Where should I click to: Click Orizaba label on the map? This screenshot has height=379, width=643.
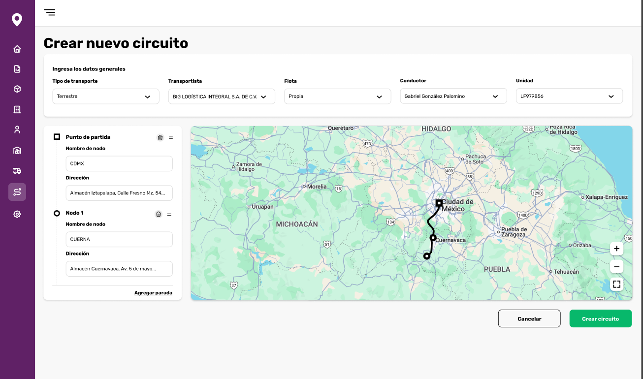coord(582,245)
